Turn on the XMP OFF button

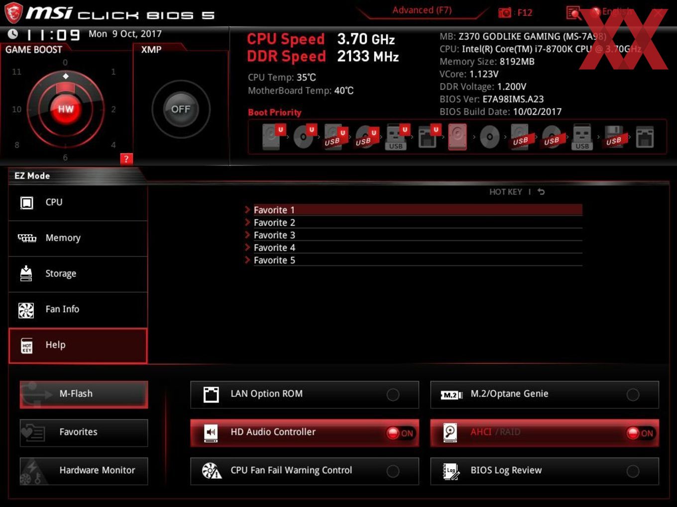click(181, 109)
